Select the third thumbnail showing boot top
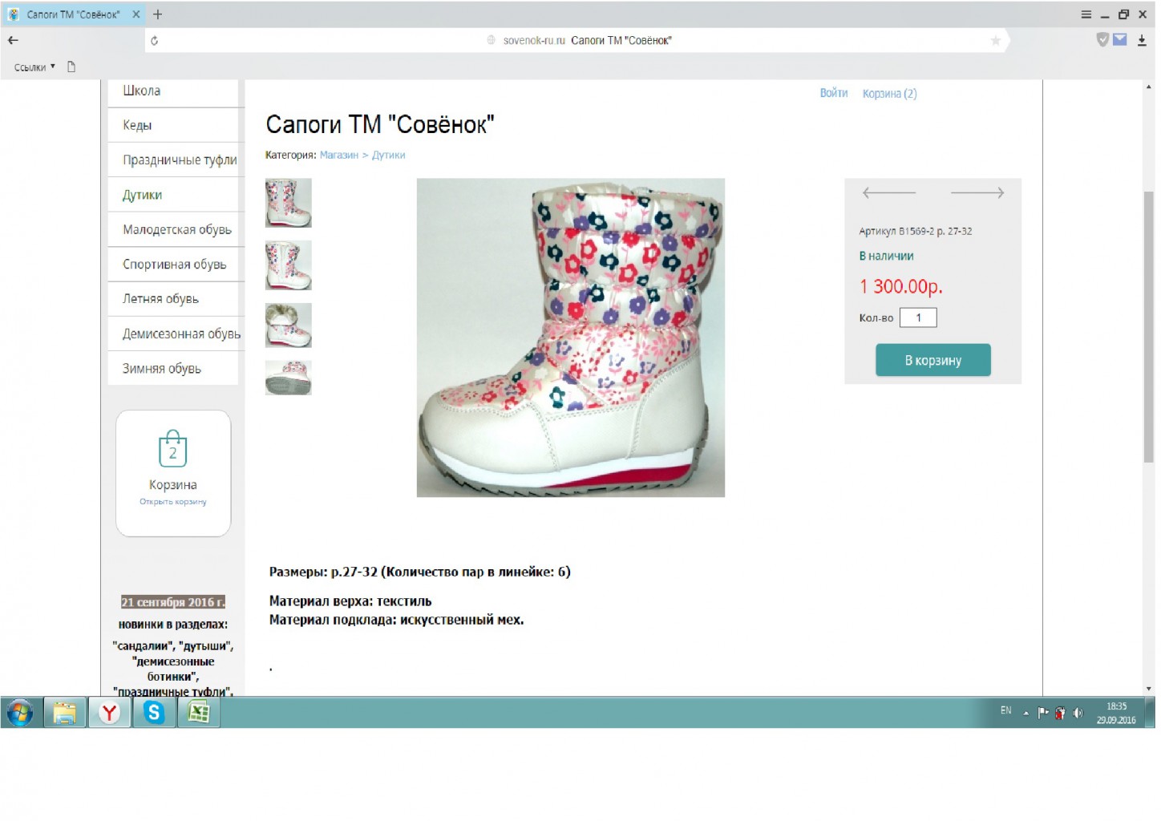1161x821 pixels. pos(289,326)
